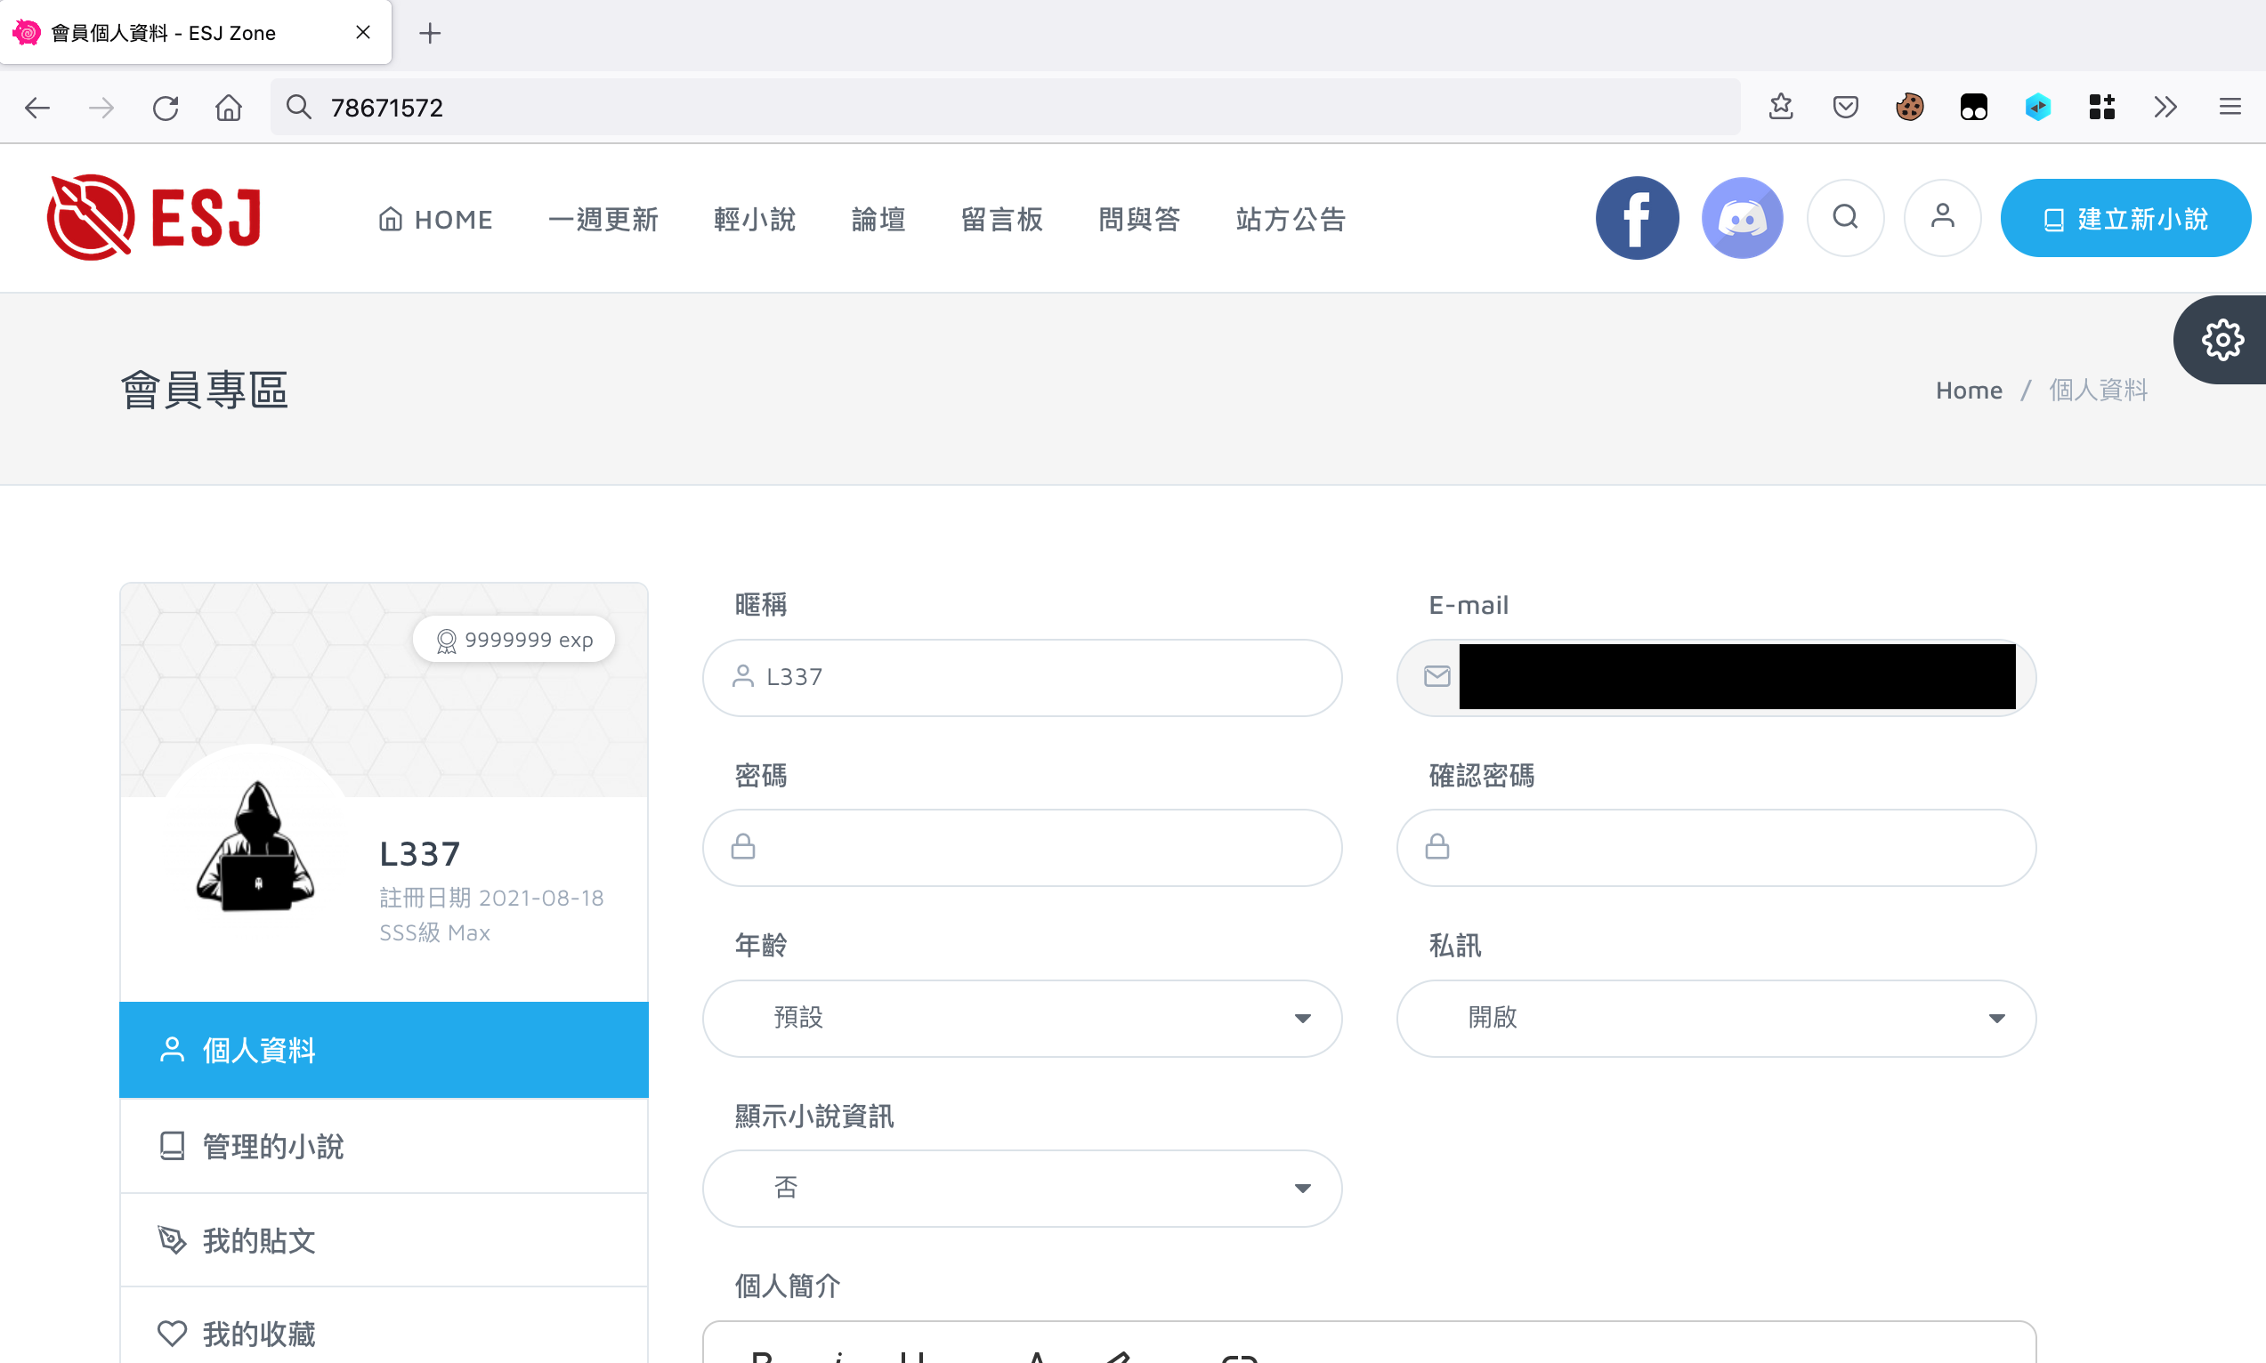Open 站方公告 nav item
2266x1363 pixels.
click(x=1291, y=220)
